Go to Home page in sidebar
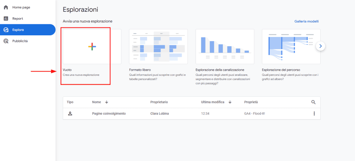Viewport: 355px width, 161px height. pos(21,8)
